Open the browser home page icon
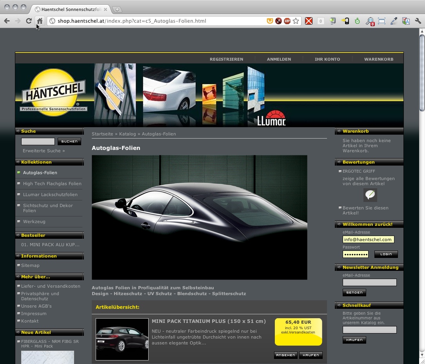This screenshot has width=425, height=364. (x=40, y=21)
